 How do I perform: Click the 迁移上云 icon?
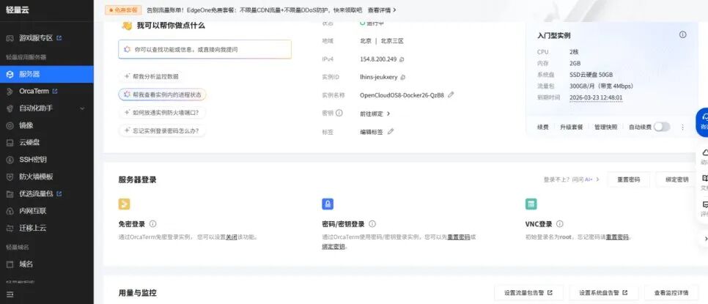click(10, 228)
